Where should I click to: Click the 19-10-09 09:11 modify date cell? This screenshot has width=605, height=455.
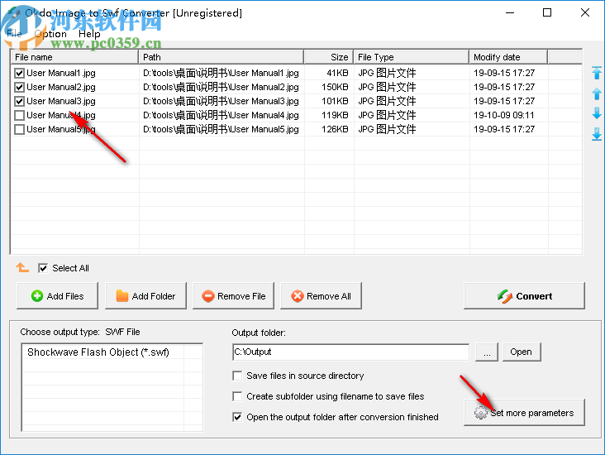pyautogui.click(x=504, y=115)
